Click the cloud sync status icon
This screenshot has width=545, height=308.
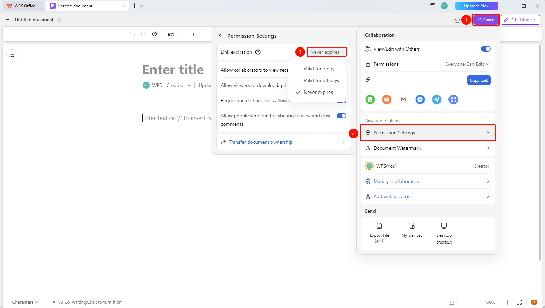(x=458, y=20)
